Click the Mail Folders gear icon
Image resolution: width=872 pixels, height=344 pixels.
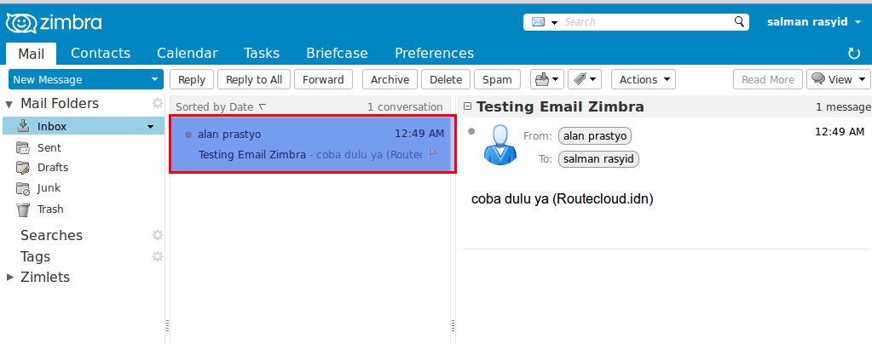pyautogui.click(x=158, y=103)
